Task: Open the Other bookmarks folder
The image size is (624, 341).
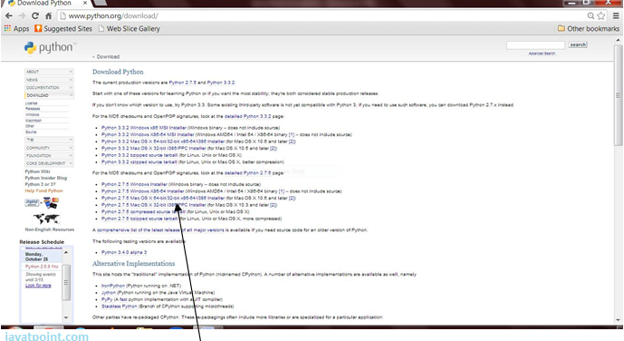Action: [x=588, y=29]
